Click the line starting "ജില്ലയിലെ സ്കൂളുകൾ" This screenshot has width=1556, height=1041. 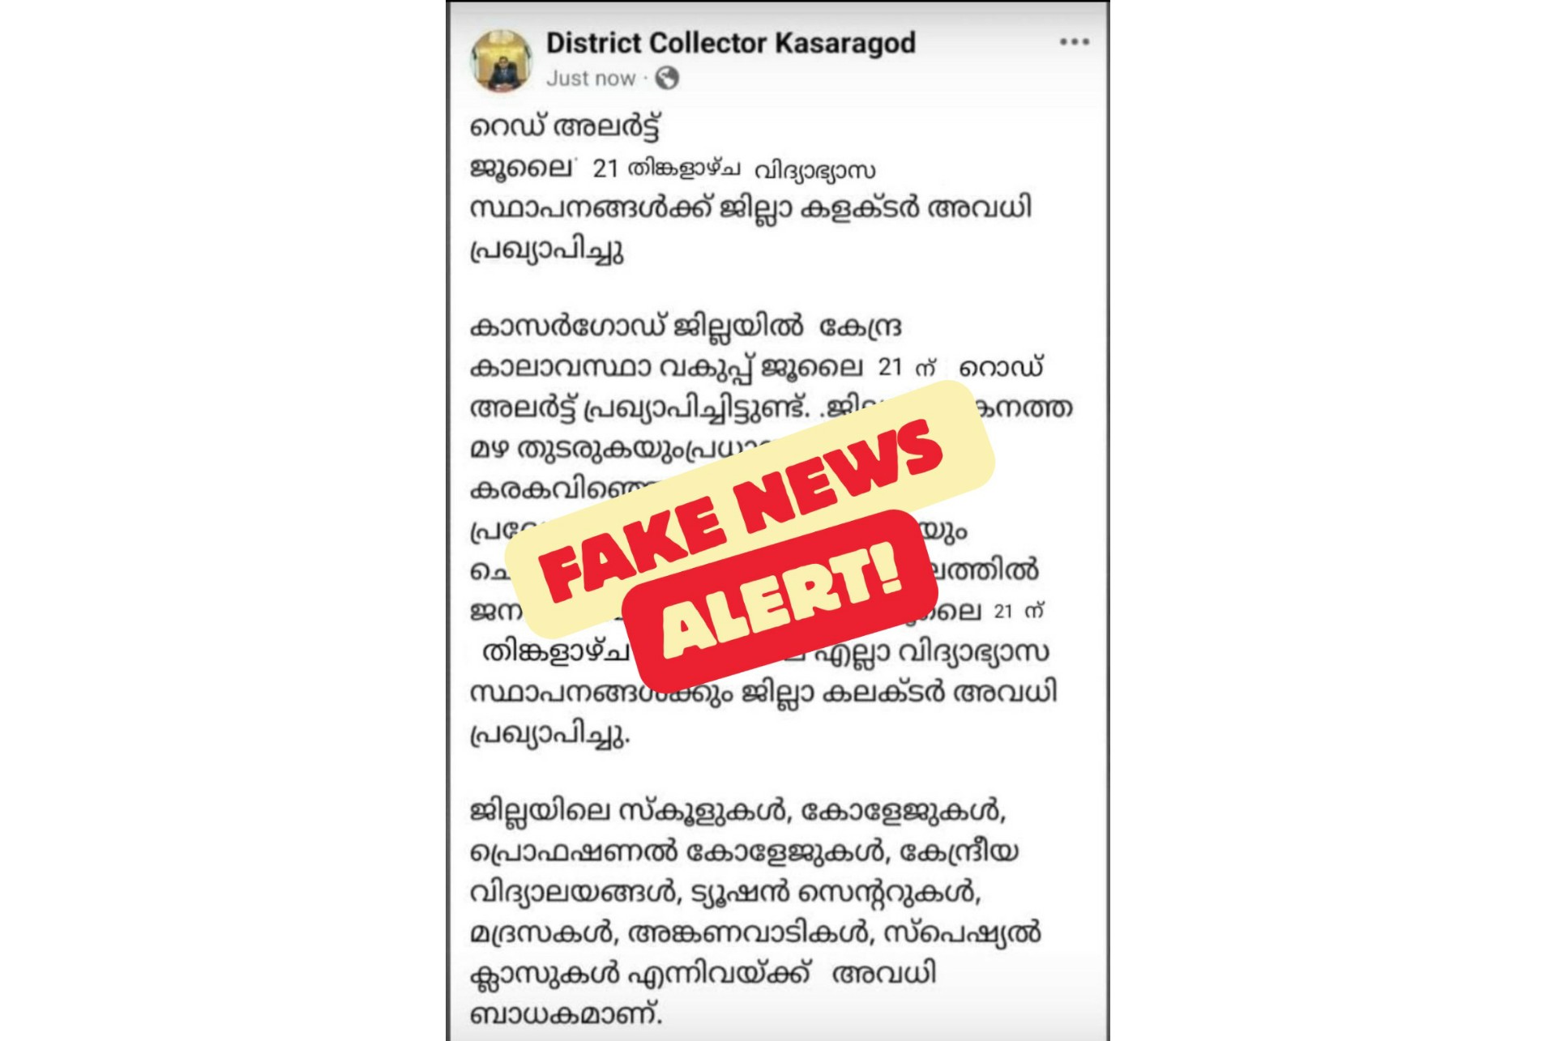click(x=737, y=811)
